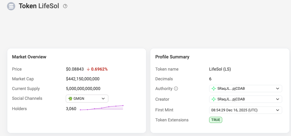291x136 pixels.
Task: Expand the First Mint dropdown chevron
Action: (277, 110)
